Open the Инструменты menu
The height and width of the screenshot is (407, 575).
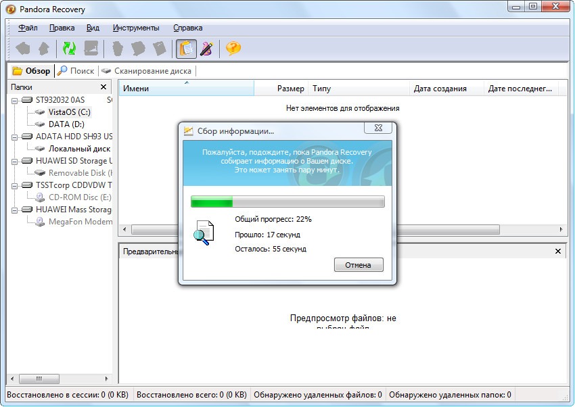click(x=136, y=28)
